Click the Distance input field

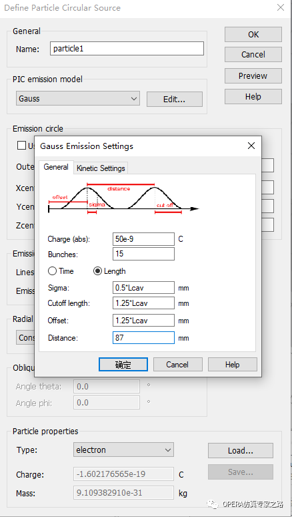pyautogui.click(x=143, y=337)
